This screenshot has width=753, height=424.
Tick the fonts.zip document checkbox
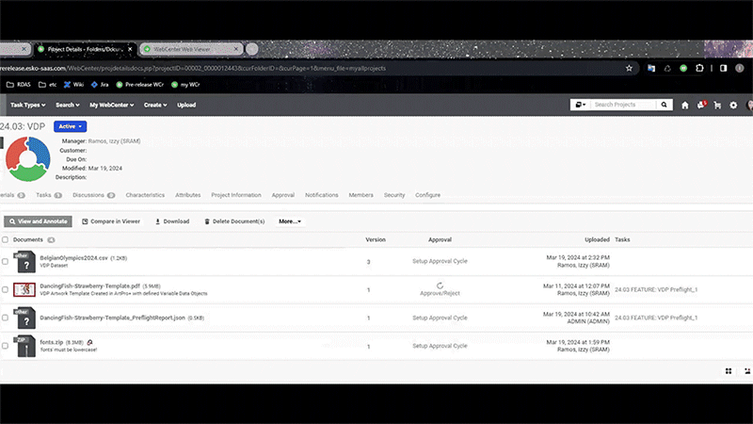point(6,346)
